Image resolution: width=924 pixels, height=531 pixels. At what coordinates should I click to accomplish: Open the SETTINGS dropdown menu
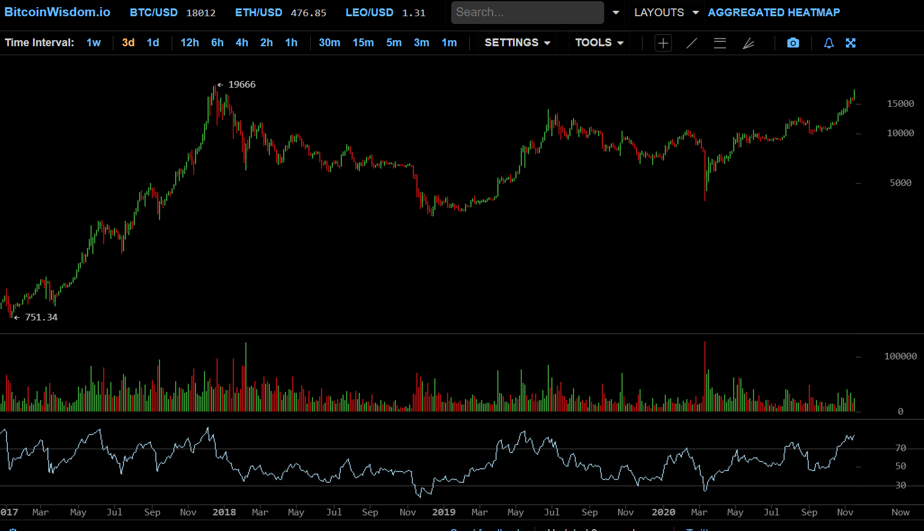click(x=517, y=43)
